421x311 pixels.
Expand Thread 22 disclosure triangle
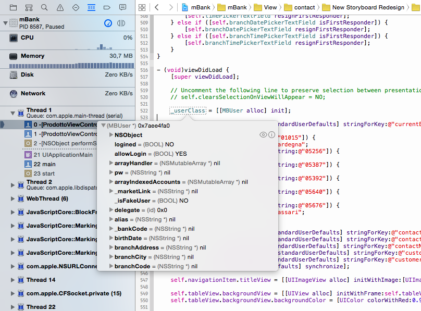pos(13,307)
